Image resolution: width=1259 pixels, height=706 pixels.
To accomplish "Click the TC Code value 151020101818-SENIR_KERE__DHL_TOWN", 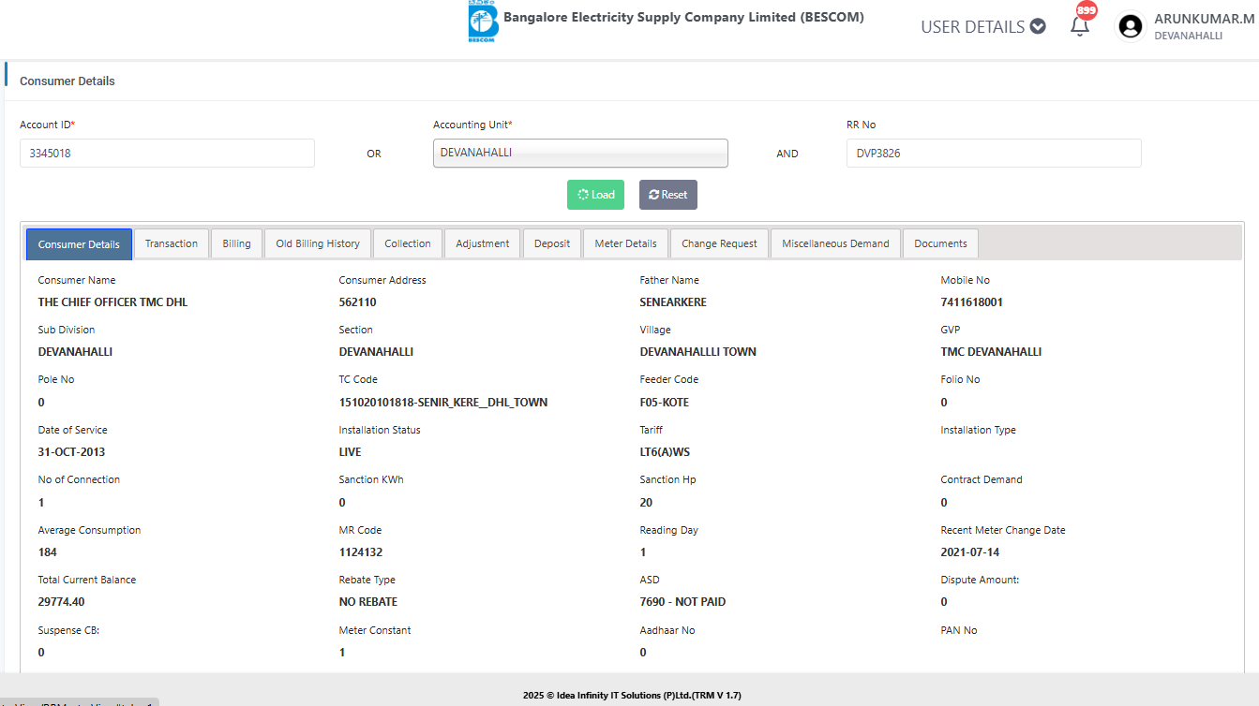I will [443, 403].
